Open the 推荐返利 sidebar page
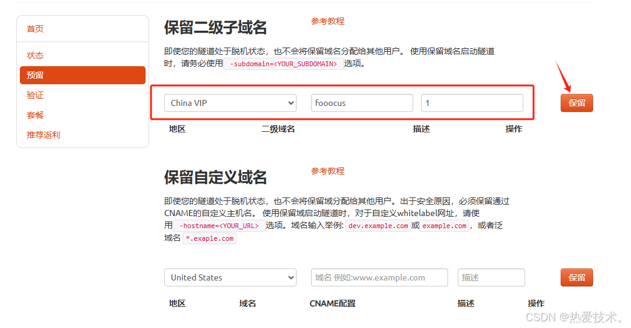Viewport: 631px width, 328px height. 43,135
